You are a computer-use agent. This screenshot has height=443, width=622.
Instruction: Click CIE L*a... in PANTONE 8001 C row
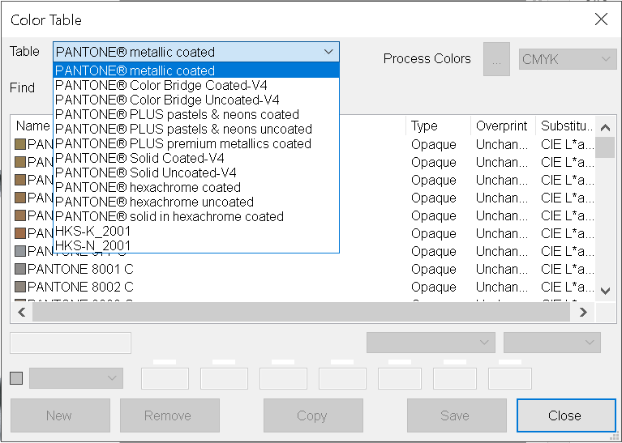tap(567, 270)
